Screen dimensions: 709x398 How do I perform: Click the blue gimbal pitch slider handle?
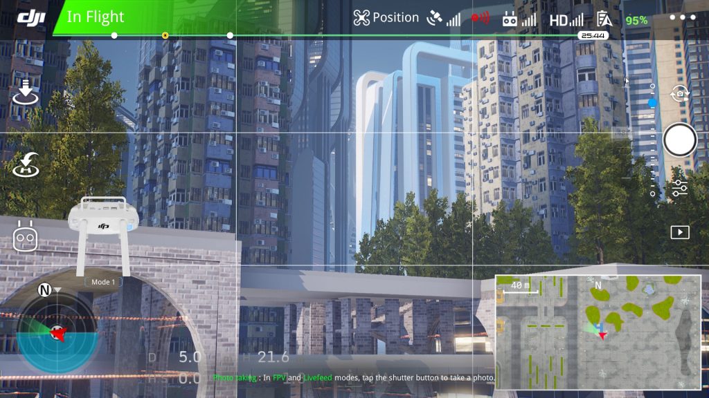coord(652,103)
